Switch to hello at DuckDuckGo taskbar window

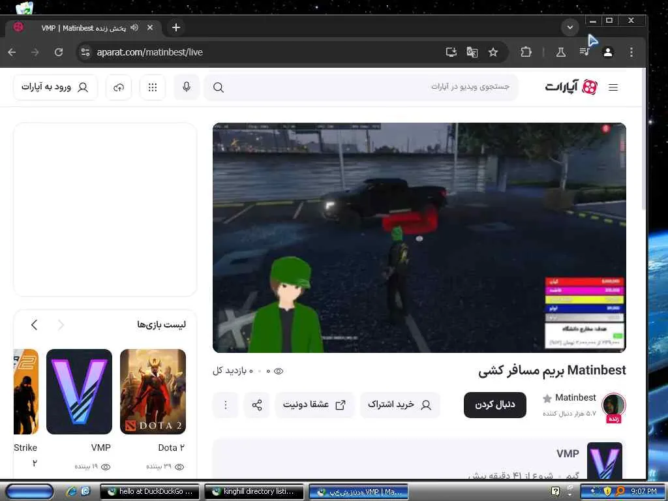(149, 492)
